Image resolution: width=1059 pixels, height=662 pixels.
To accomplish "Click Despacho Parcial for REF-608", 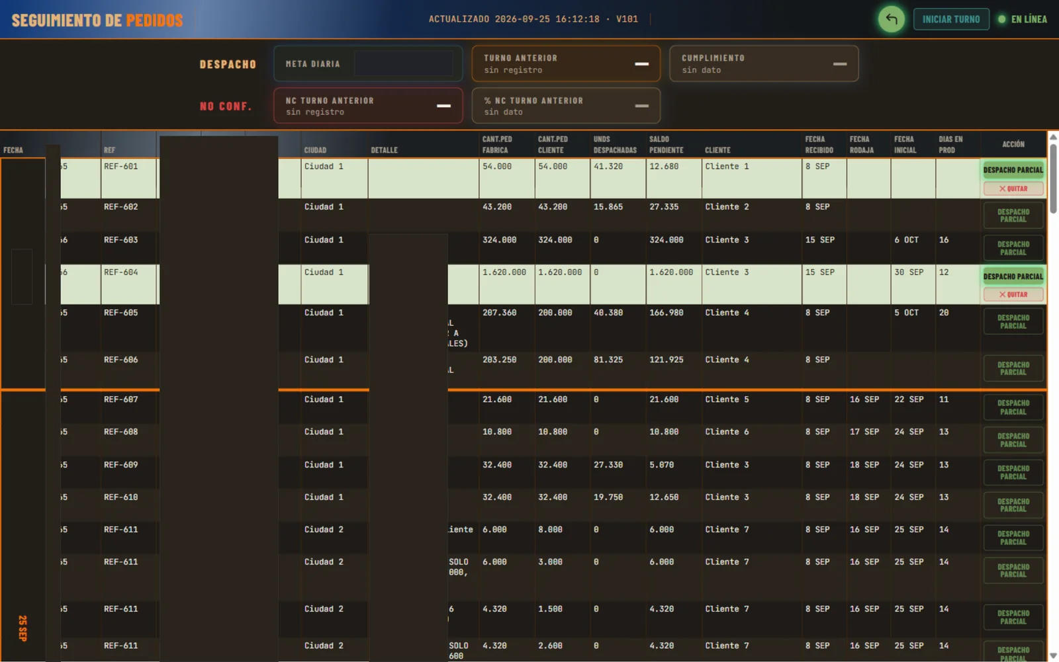I will point(1013,440).
